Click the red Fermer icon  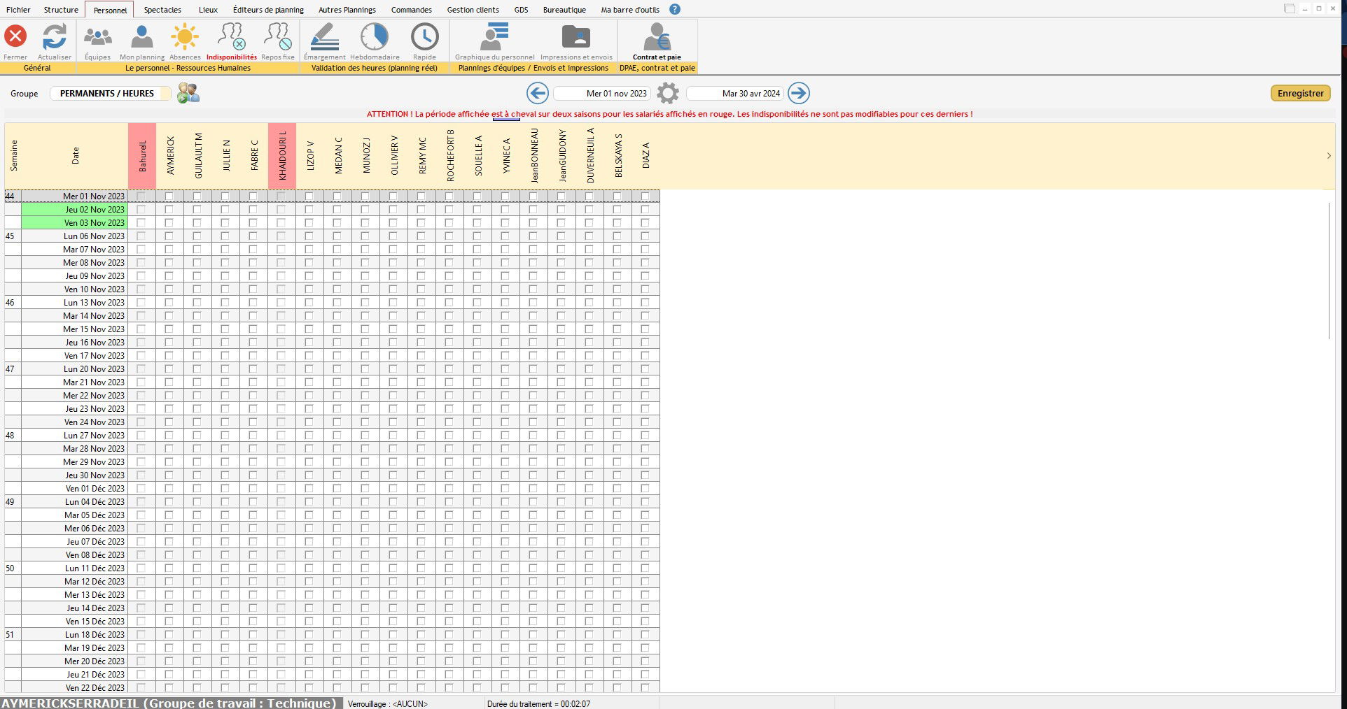click(x=15, y=36)
